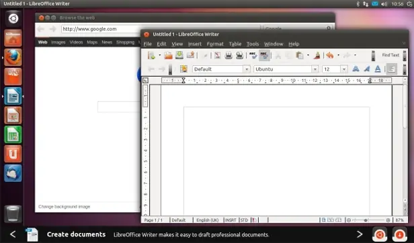The width and height of the screenshot is (414, 243).
Task: Click the Save document icon
Action: 179,55
